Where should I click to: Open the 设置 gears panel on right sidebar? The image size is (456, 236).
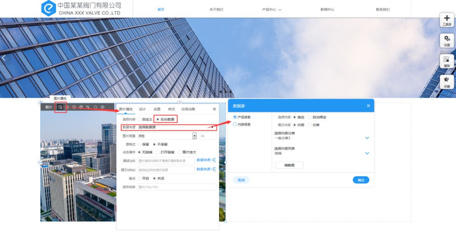coord(446,40)
